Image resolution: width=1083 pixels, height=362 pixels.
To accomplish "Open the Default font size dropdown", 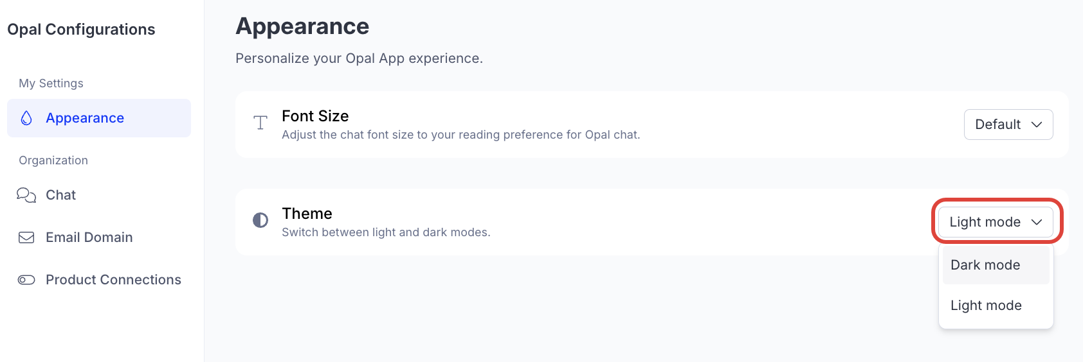I will pos(1008,125).
